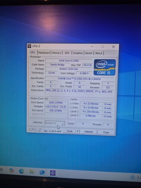The width and height of the screenshot is (141, 188).
Task: Click the Intel Core i5 logo badge
Action: pyautogui.click(x=104, y=67)
